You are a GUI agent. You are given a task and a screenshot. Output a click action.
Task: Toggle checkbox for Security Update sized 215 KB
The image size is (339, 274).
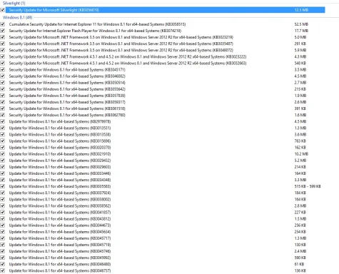[x=3, y=89]
